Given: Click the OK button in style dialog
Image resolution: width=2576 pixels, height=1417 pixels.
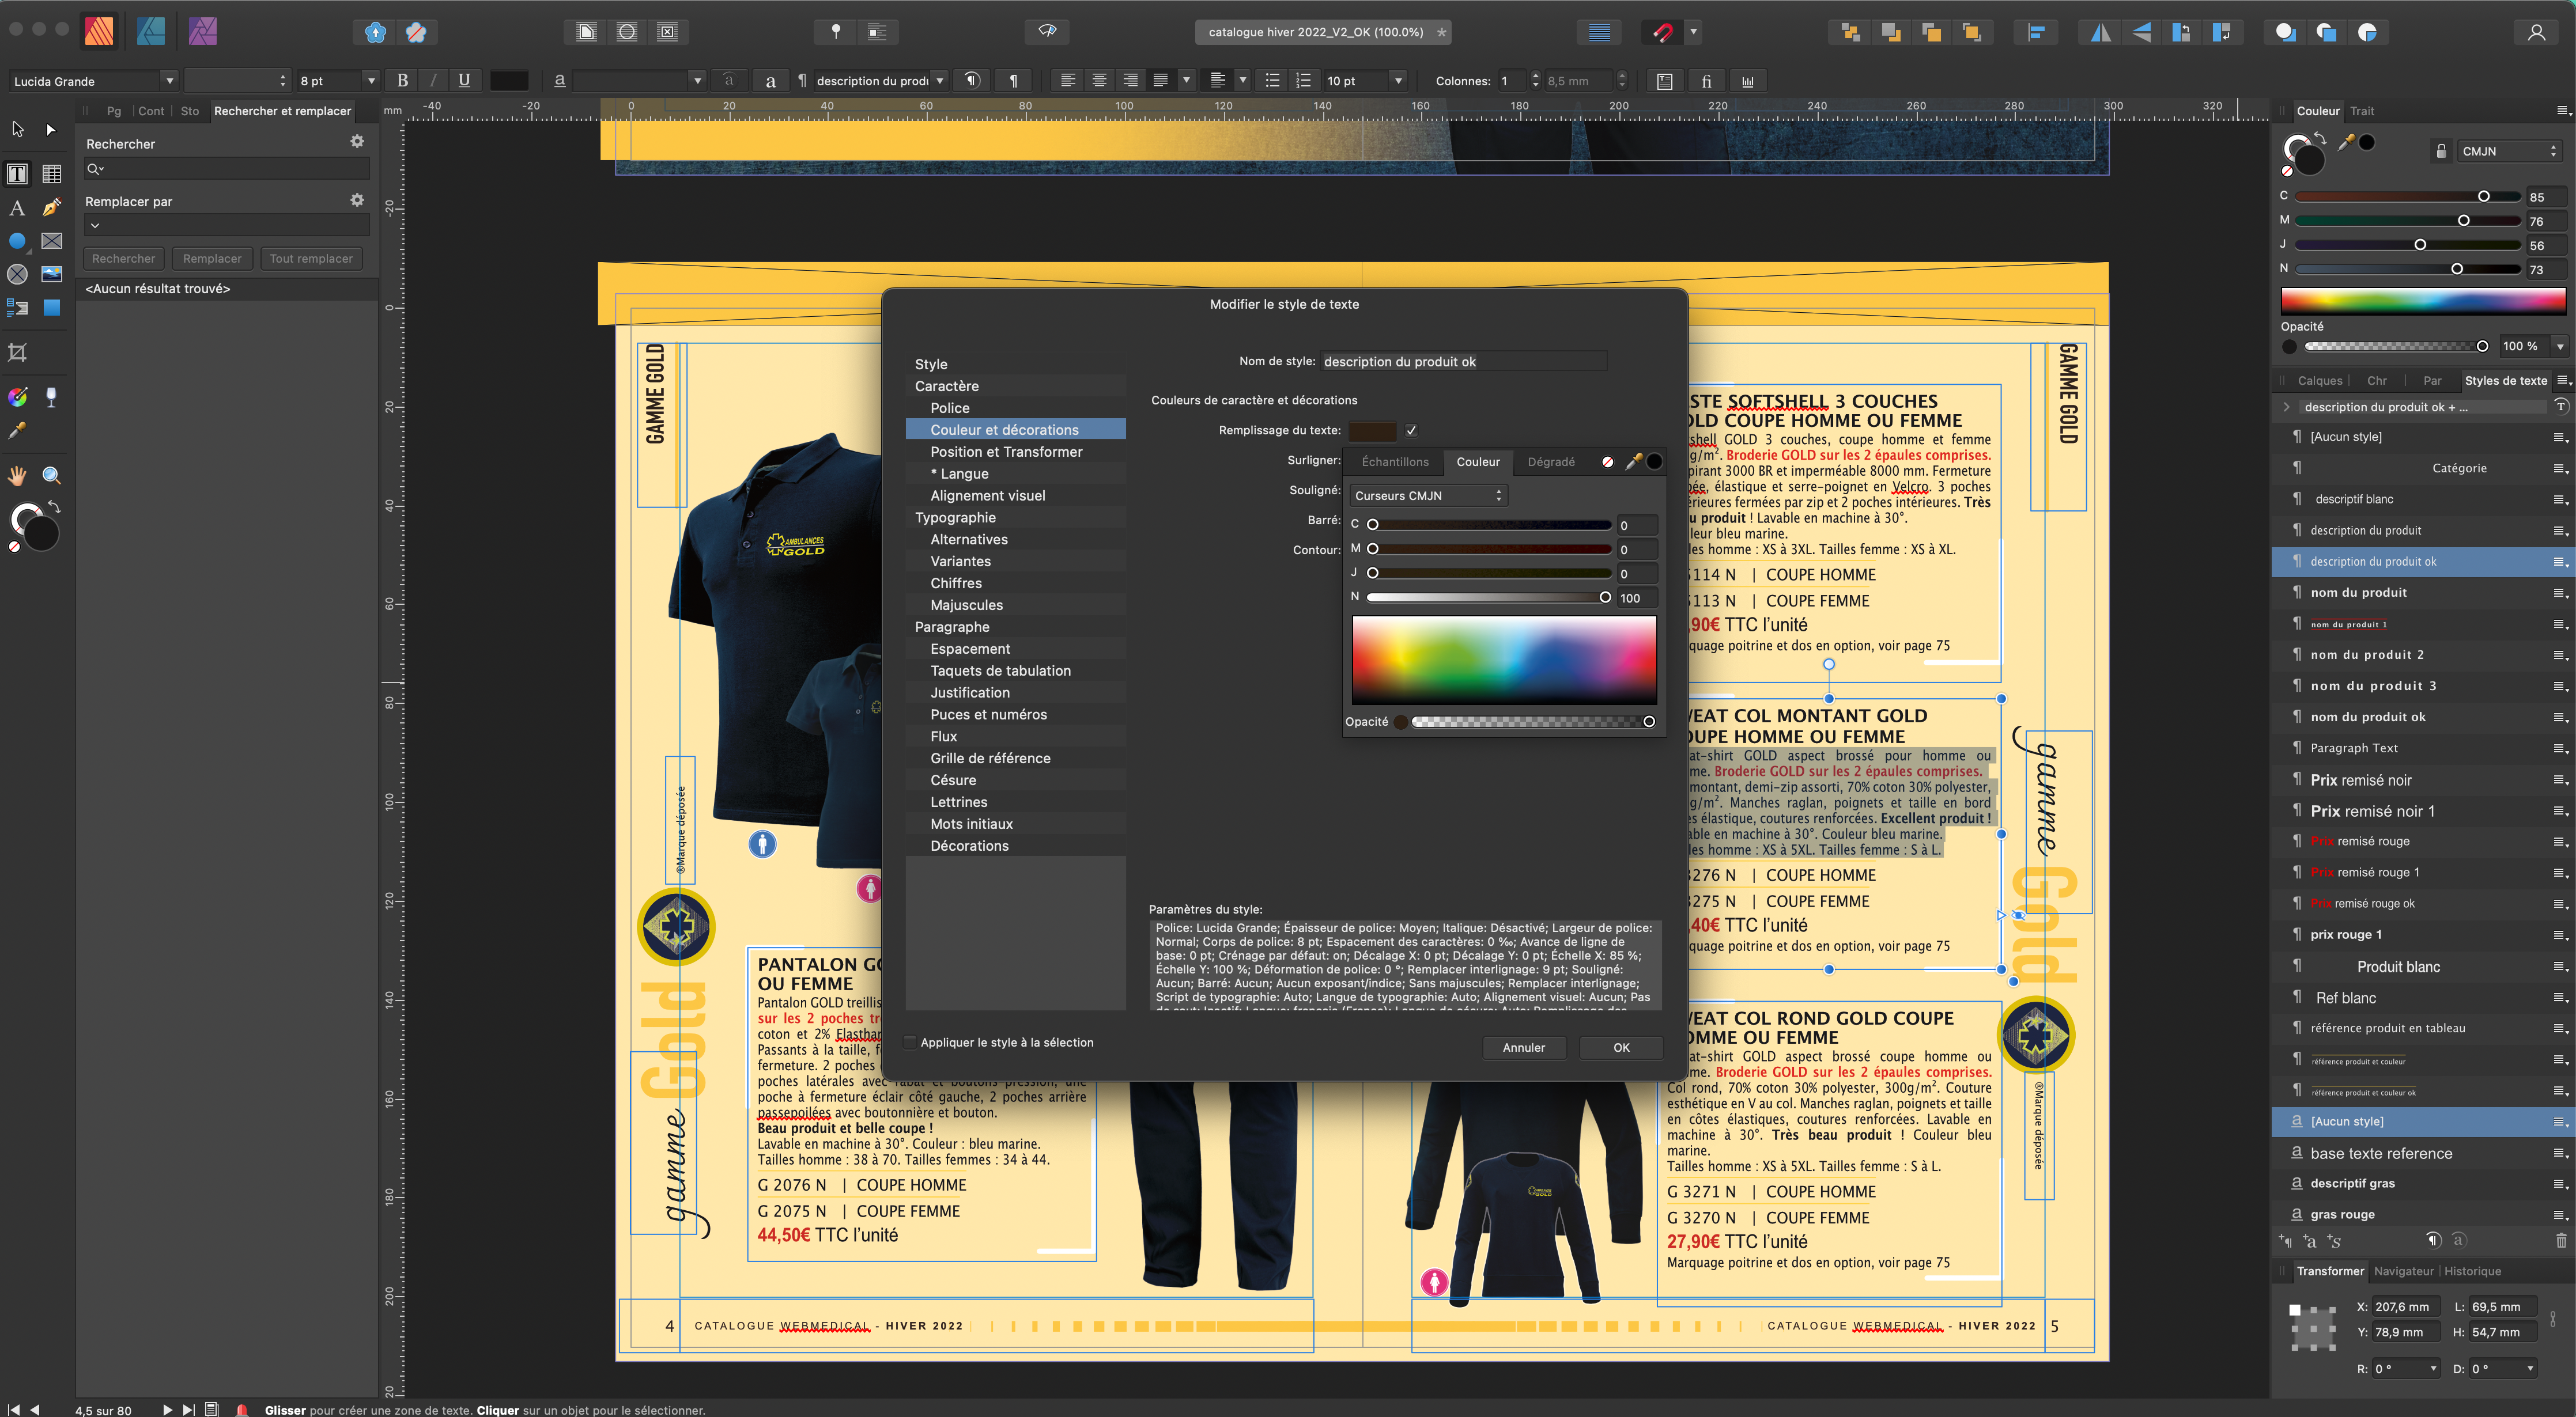Looking at the screenshot, I should [1621, 1047].
